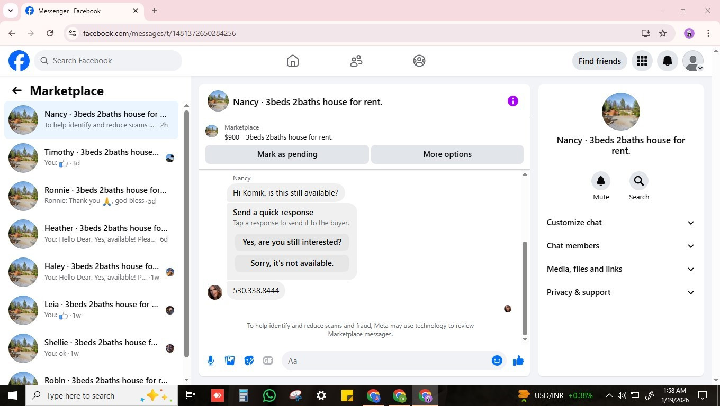Open Sticky Notes from taskbar
The width and height of the screenshot is (720, 406).
(x=347, y=395)
